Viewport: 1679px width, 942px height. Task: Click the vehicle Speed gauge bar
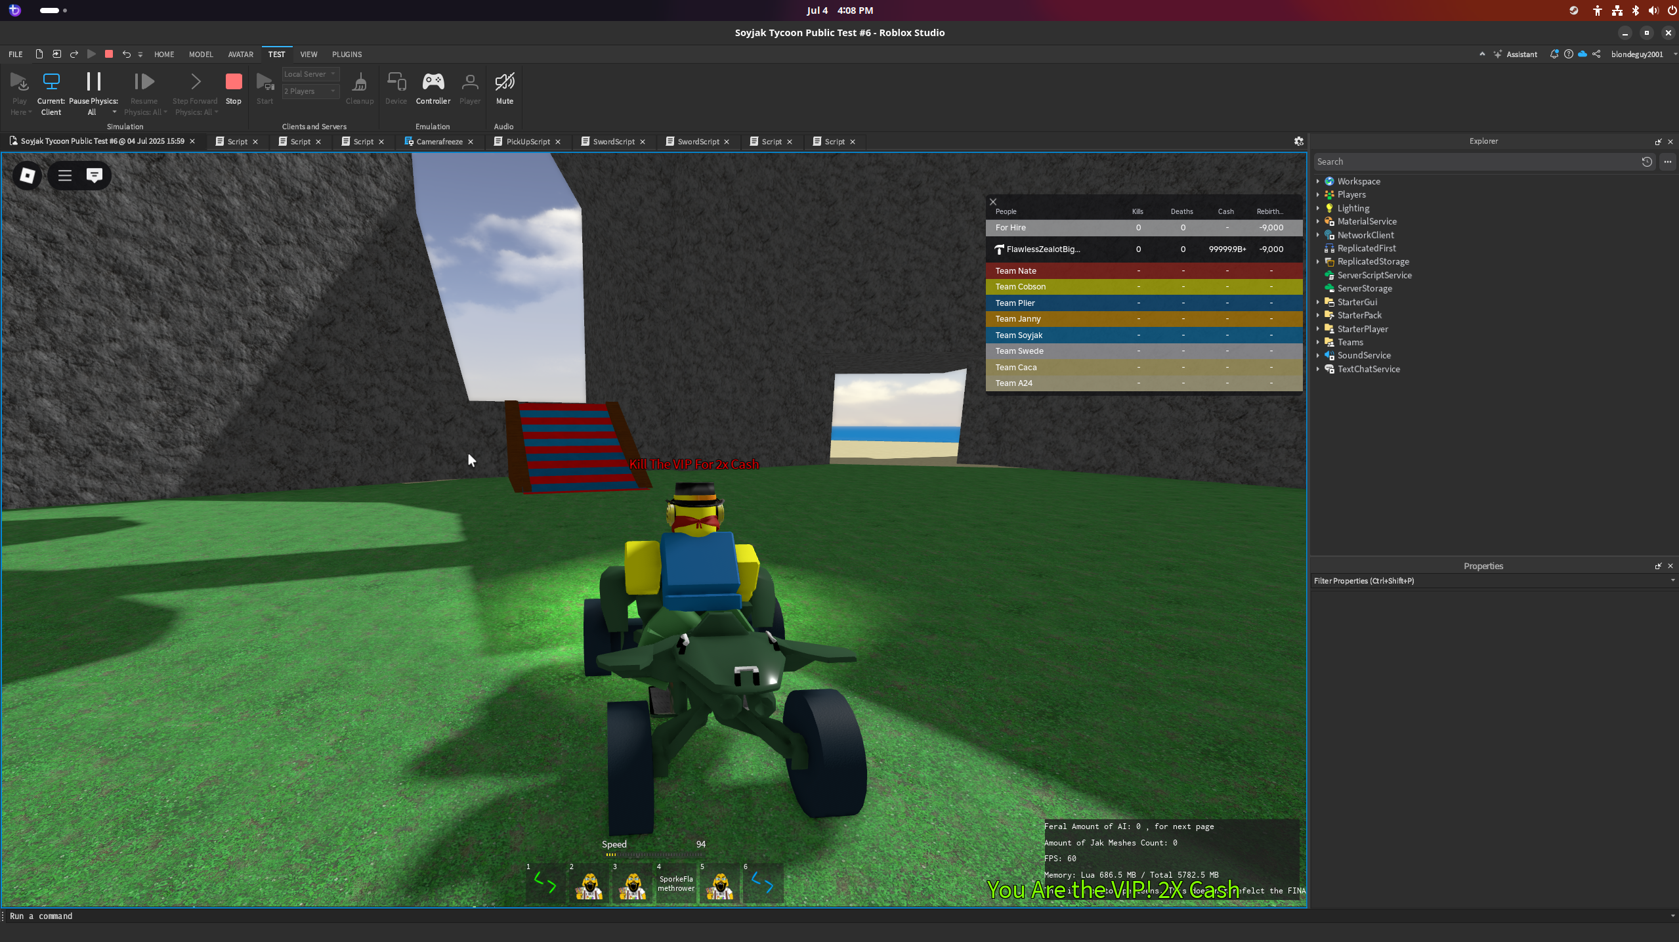click(654, 855)
